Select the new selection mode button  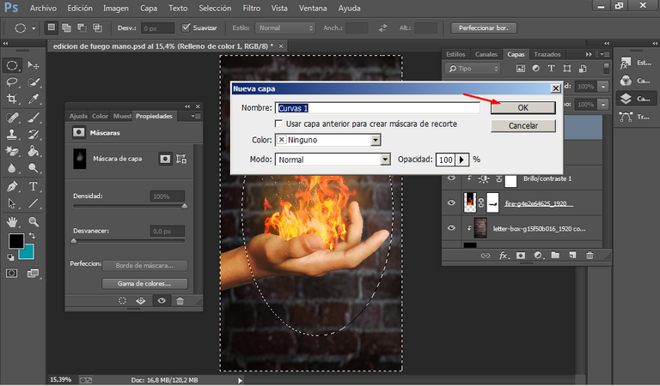pos(52,27)
